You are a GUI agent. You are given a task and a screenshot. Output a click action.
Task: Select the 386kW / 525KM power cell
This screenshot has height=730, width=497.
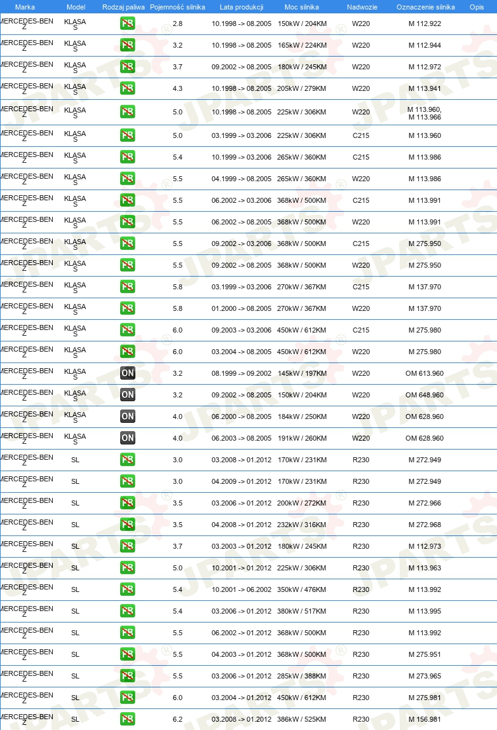pyautogui.click(x=301, y=719)
